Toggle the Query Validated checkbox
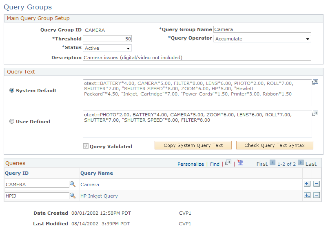This screenshot has height=229, width=328. coord(86,146)
